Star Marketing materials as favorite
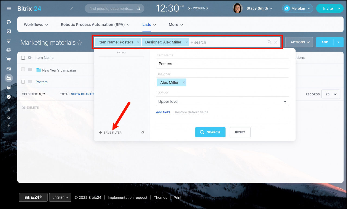347x209 pixels. pyautogui.click(x=79, y=43)
